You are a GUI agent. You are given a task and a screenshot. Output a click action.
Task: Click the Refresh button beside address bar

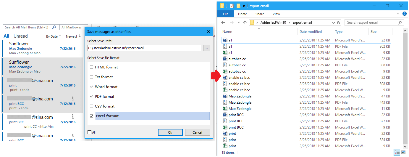pos(339,23)
